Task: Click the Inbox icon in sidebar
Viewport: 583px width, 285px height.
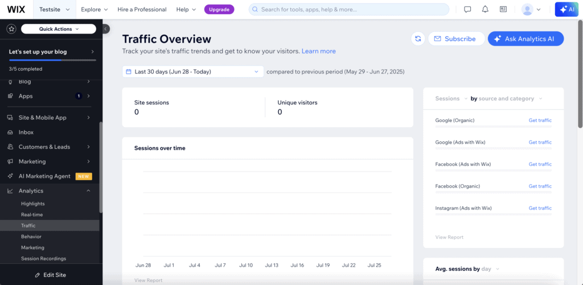Action: [x=11, y=132]
